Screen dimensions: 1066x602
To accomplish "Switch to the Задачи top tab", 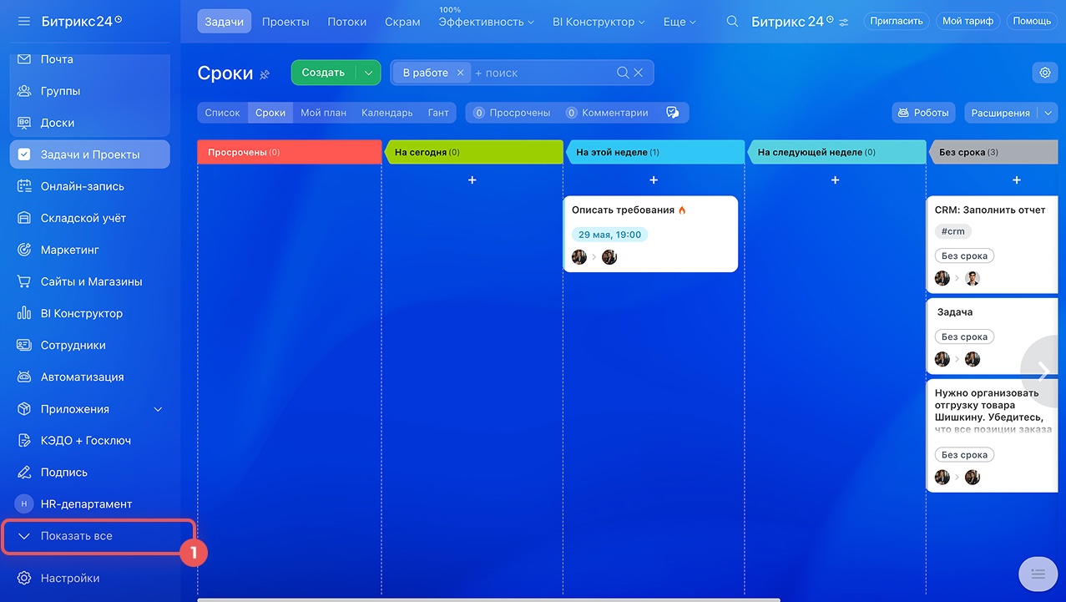I will click(225, 22).
